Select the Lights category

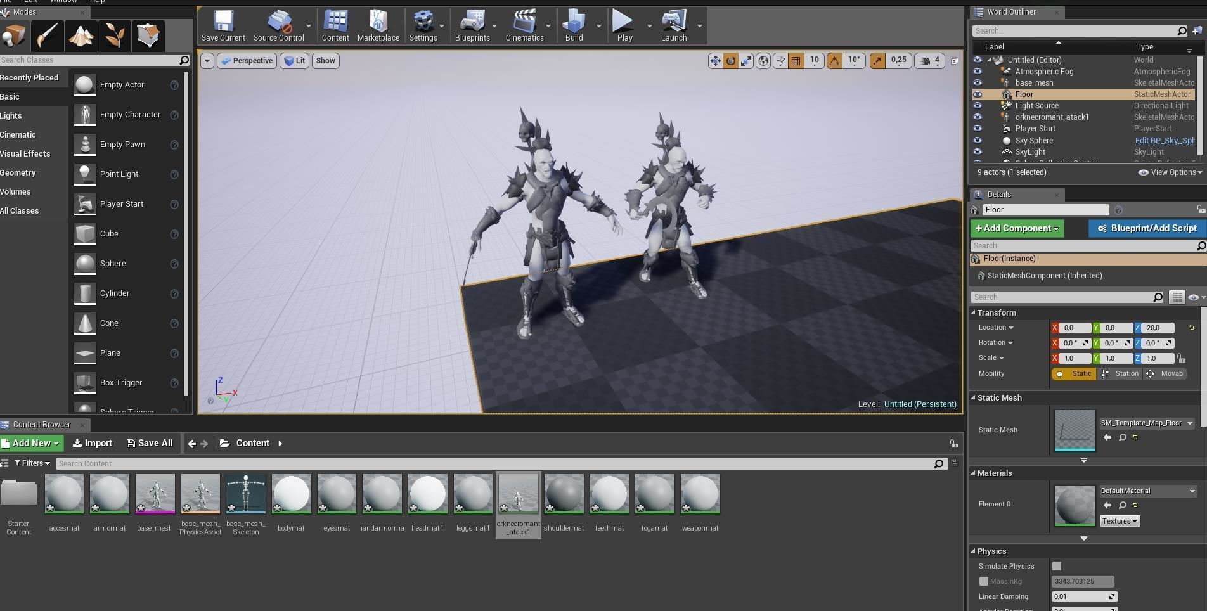11,116
